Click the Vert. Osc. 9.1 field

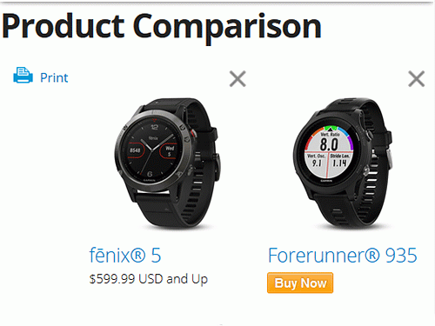(x=316, y=161)
